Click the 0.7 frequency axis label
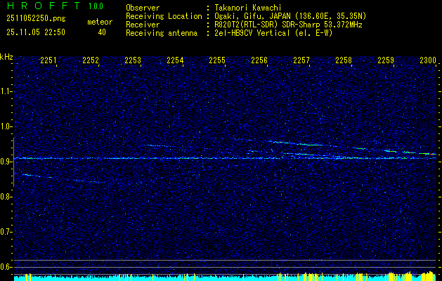442x281 pixels. click(x=6, y=231)
